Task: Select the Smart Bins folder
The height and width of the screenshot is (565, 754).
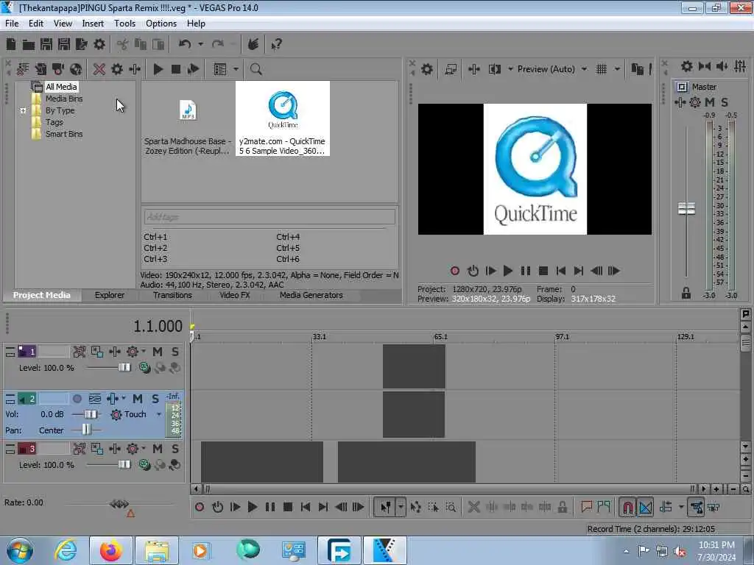Action: pyautogui.click(x=64, y=134)
